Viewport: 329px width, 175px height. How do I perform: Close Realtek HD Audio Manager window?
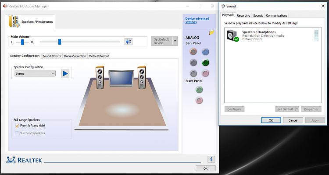click(x=212, y=6)
